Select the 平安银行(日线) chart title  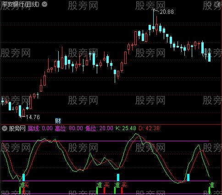21,4
